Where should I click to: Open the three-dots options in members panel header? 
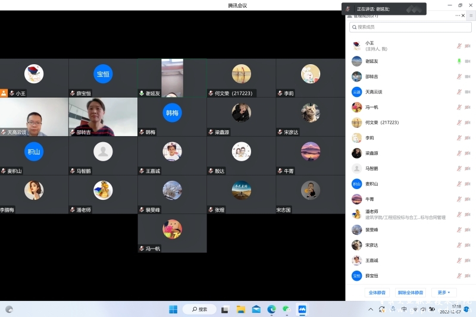(x=457, y=15)
